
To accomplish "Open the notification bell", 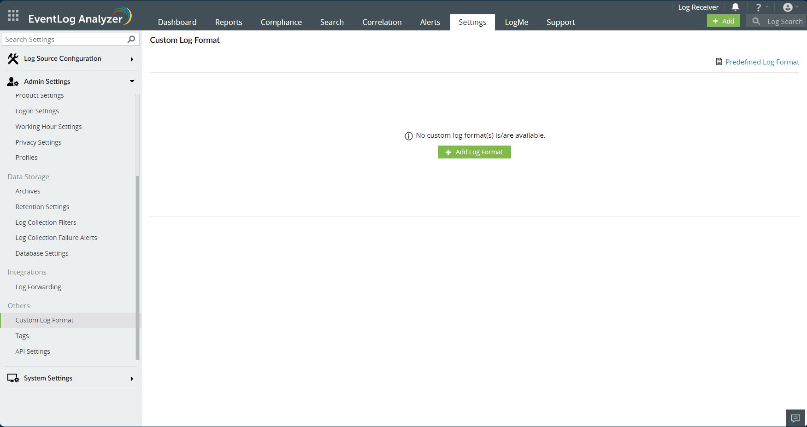I will [736, 7].
